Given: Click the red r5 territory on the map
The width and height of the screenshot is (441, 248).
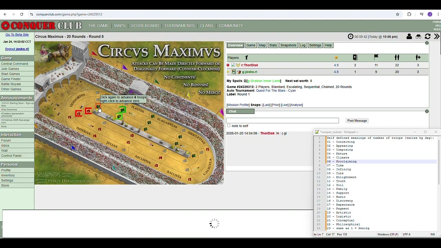Looking at the screenshot, I should 89,111.
